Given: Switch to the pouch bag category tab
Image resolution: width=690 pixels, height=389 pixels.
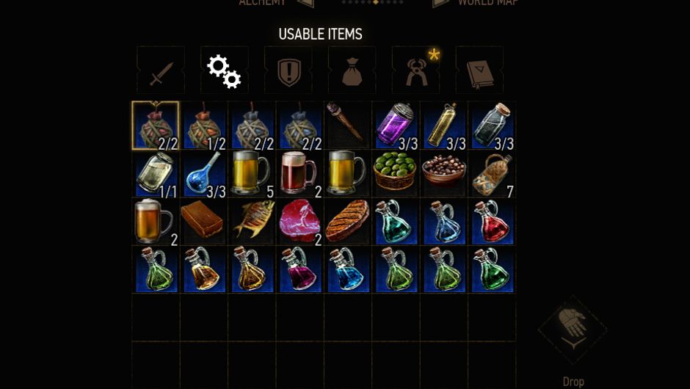Looking at the screenshot, I should [x=352, y=70].
